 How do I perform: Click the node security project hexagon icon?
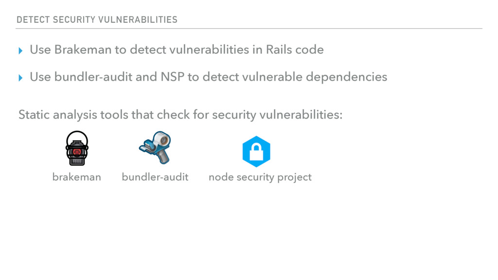tap(256, 152)
